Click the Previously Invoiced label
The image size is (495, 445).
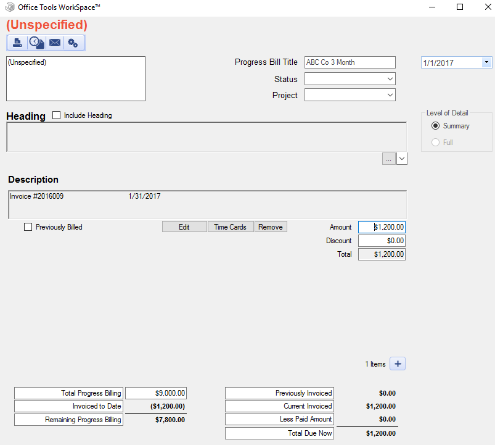pyautogui.click(x=279, y=393)
